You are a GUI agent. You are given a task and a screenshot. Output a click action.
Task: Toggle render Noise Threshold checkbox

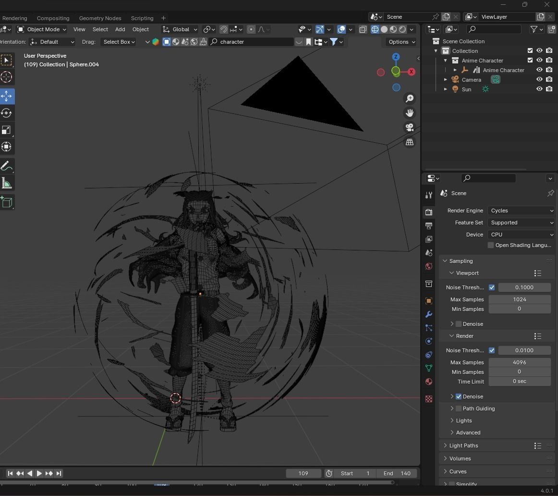(492, 350)
